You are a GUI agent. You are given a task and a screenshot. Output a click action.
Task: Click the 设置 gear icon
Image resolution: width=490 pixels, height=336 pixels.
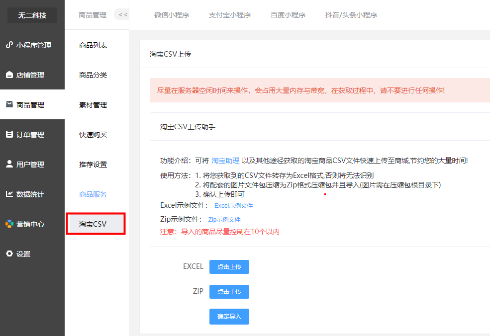[x=9, y=253]
